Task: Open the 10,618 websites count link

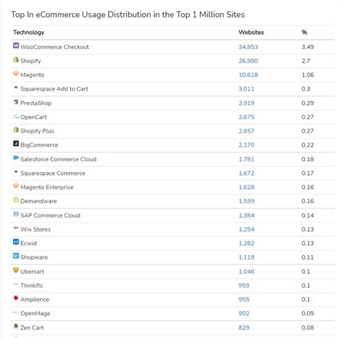Action: click(x=248, y=75)
